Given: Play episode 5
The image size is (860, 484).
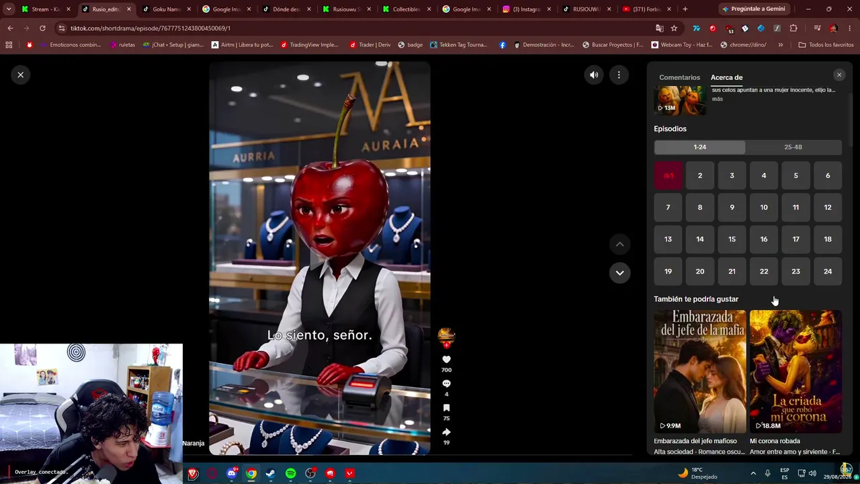Looking at the screenshot, I should pyautogui.click(x=795, y=175).
